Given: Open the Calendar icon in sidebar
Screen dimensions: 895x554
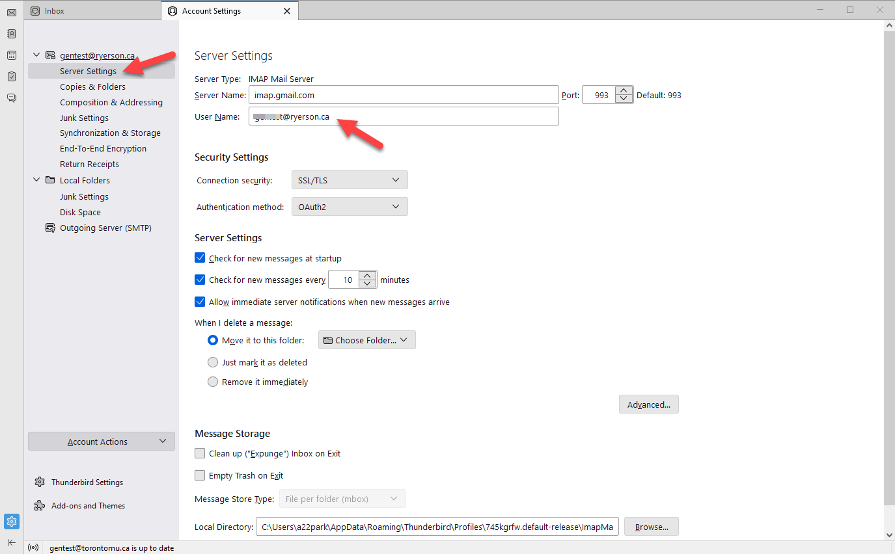Looking at the screenshot, I should click(x=12, y=55).
